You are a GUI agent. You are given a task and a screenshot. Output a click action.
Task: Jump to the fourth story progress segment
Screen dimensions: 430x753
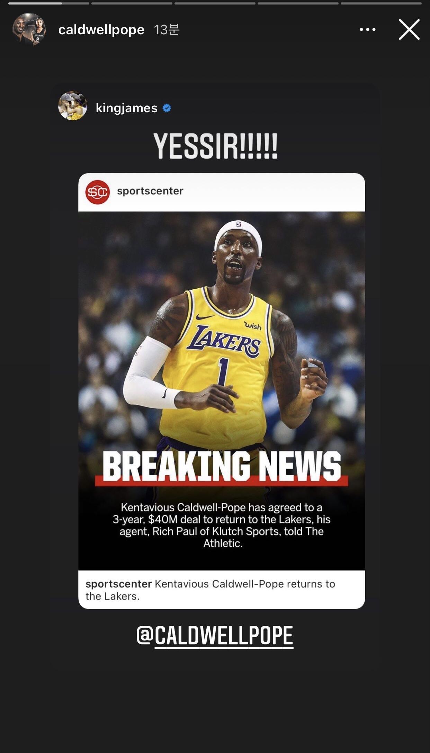click(298, 3)
